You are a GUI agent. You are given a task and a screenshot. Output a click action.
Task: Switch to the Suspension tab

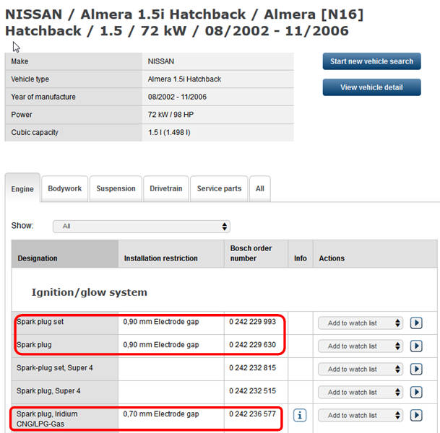116,188
